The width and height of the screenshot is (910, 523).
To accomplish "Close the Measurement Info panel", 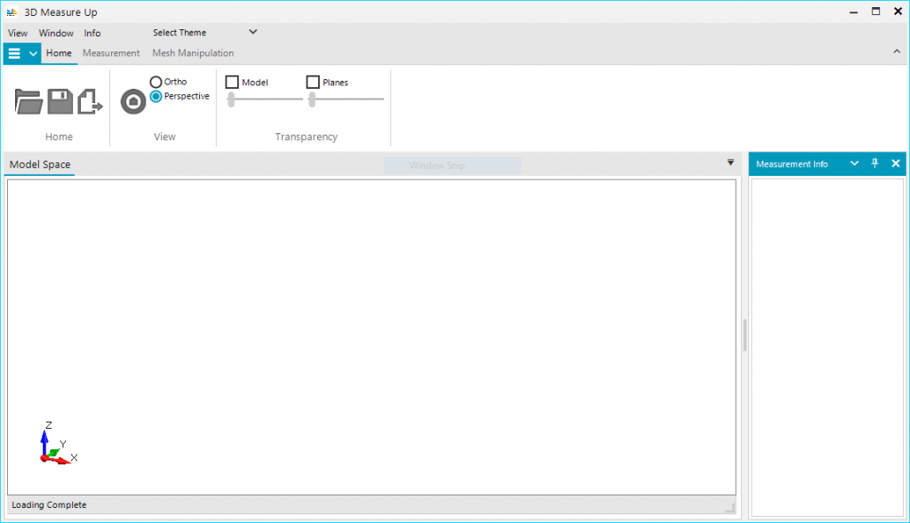I will point(895,163).
